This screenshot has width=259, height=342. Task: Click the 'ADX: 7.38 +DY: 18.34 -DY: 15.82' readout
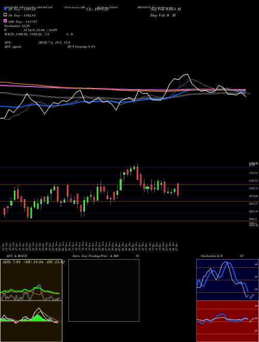[33, 262]
